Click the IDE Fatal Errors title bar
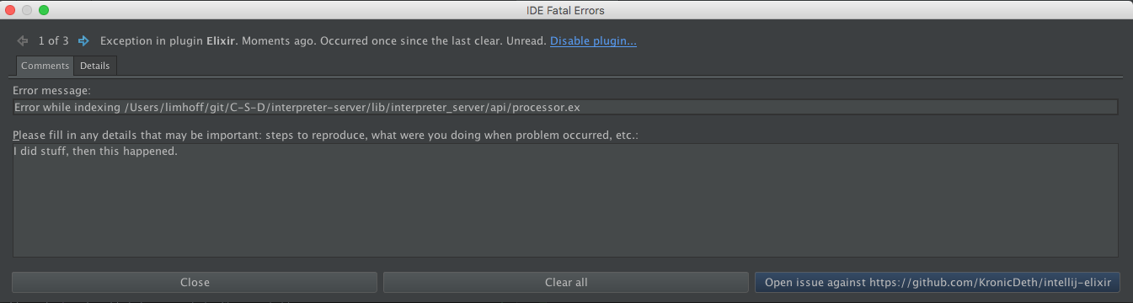Image resolution: width=1133 pixels, height=303 pixels. click(x=566, y=10)
